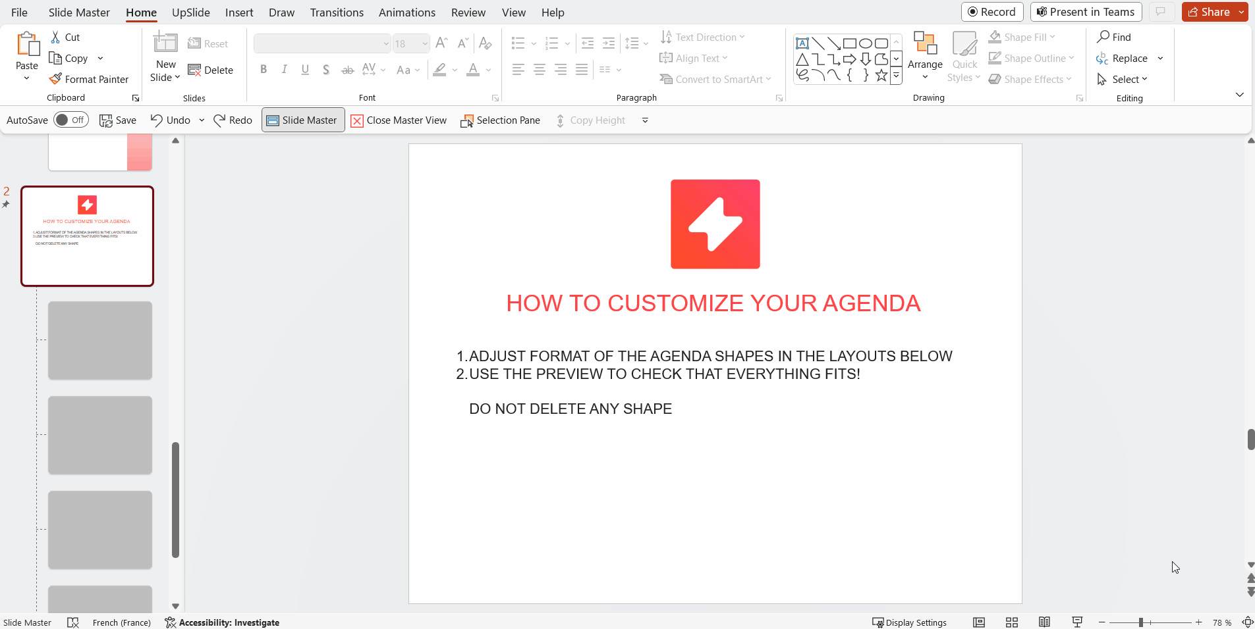Viewport: 1255px width, 629px height.
Task: Switch to the Insert tab
Action: click(x=239, y=13)
